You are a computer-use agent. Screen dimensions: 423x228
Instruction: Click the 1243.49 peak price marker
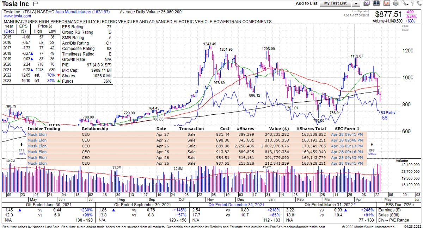tap(210, 44)
